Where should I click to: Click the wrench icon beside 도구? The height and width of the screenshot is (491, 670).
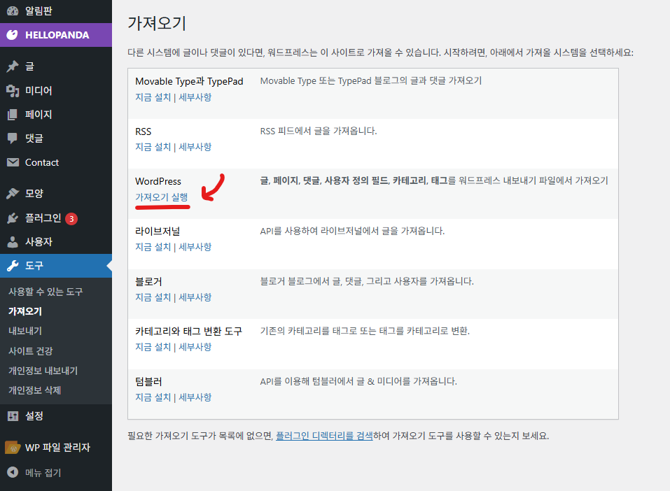[13, 266]
